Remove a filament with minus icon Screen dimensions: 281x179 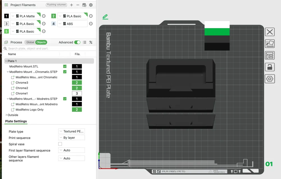pos(78,5)
